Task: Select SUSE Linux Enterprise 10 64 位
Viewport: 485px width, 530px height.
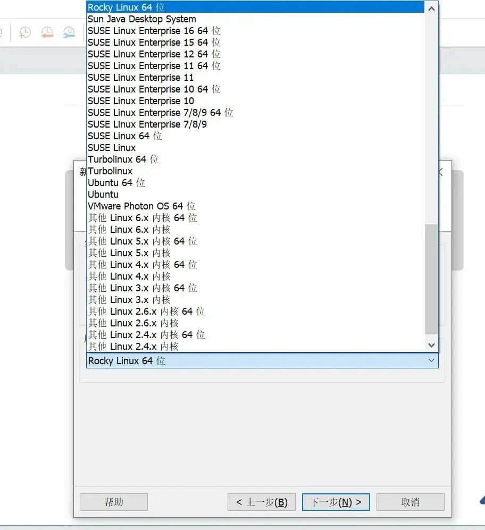Action: (x=255, y=89)
